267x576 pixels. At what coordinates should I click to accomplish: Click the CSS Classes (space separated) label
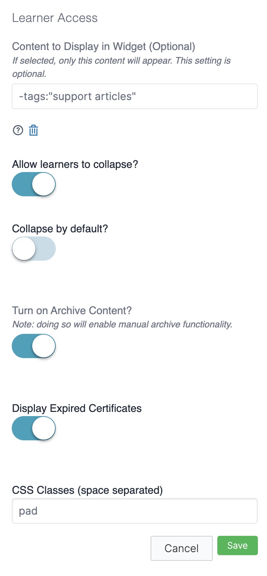[88, 490]
